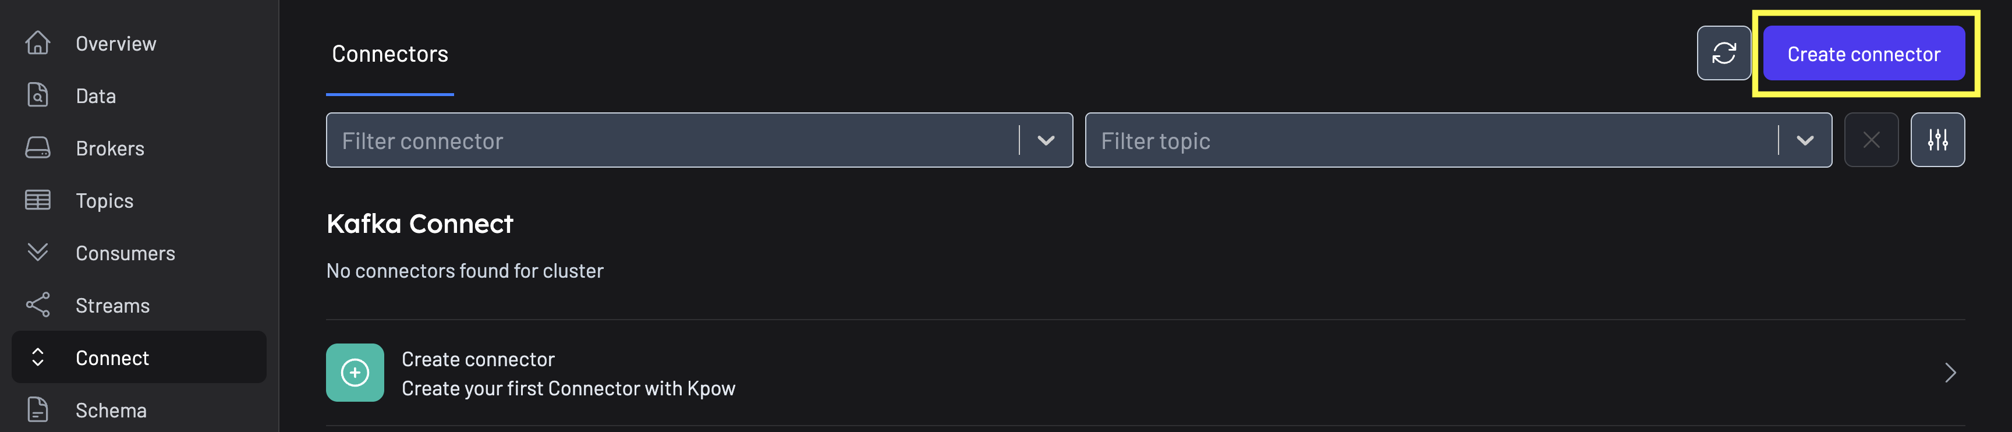Open the Consumers menu entry

[125, 252]
